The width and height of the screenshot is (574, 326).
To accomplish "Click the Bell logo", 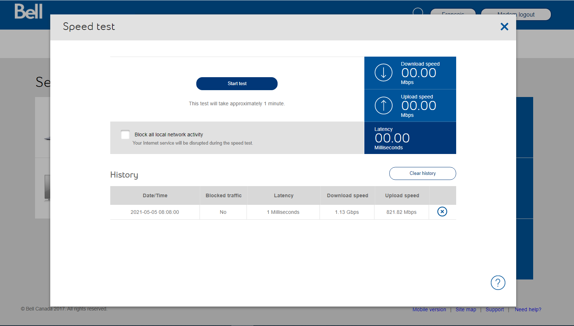I will pyautogui.click(x=29, y=12).
